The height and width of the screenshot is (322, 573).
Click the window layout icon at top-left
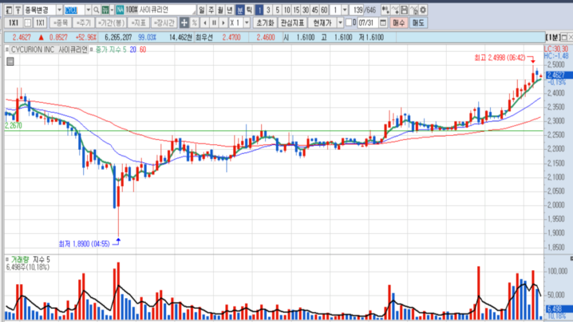tap(9, 10)
